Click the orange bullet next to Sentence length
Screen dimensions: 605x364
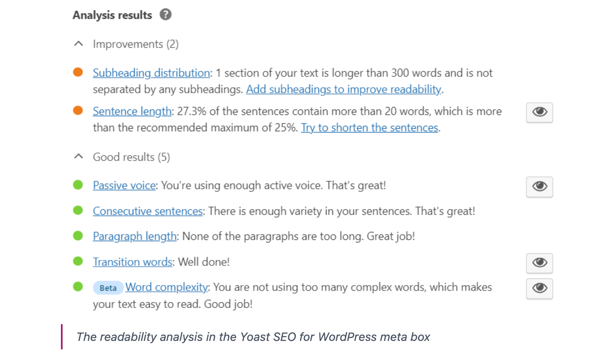[78, 111]
